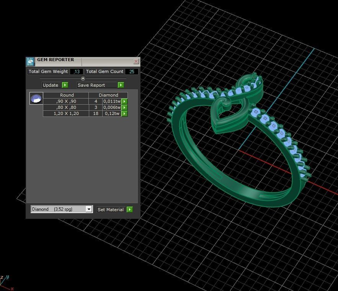Click the green arrow next to Update

pos(65,85)
